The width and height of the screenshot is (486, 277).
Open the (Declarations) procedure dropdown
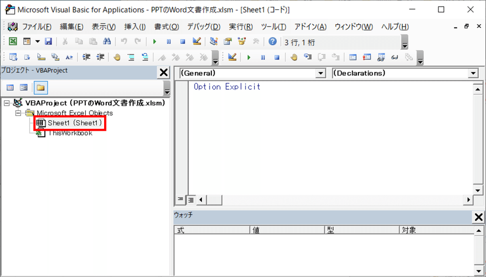(473, 73)
